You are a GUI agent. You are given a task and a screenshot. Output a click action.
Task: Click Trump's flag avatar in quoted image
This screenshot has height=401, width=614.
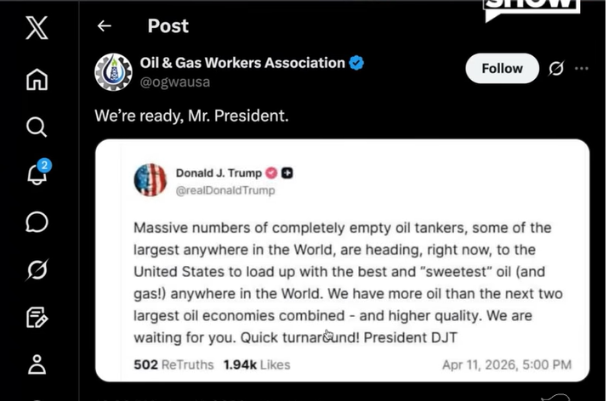click(150, 180)
